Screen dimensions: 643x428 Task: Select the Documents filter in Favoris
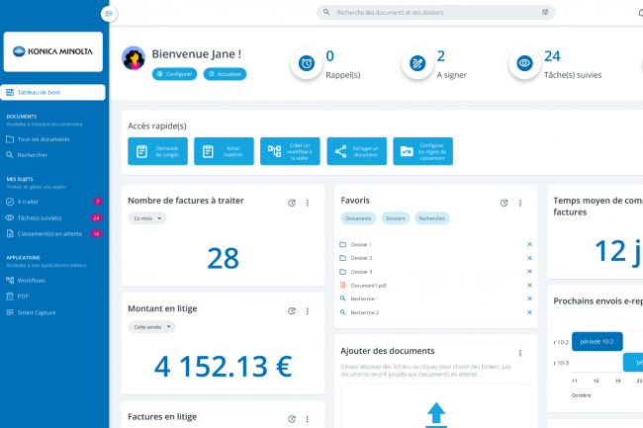pos(358,218)
